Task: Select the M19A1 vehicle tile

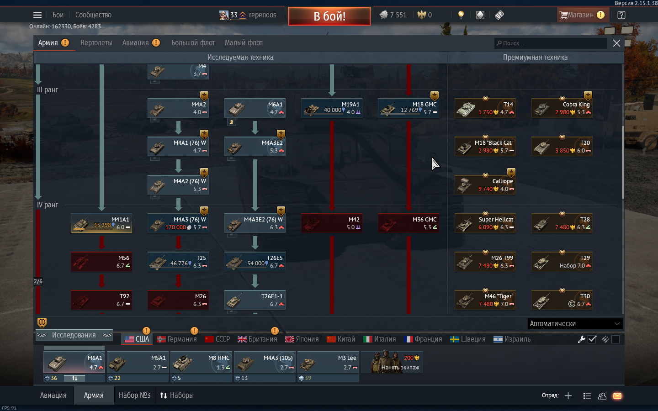Action: point(332,109)
